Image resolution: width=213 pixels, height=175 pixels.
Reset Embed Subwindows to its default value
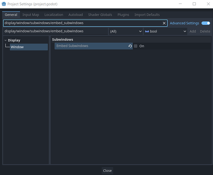pyautogui.click(x=130, y=46)
